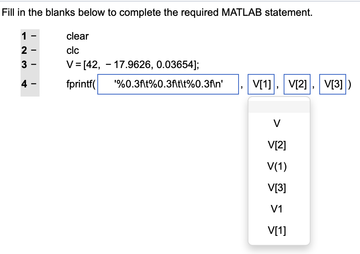Click the first answer blank showing V[1]
Image resolution: width=360 pixels, height=254 pixels.
pyautogui.click(x=261, y=84)
